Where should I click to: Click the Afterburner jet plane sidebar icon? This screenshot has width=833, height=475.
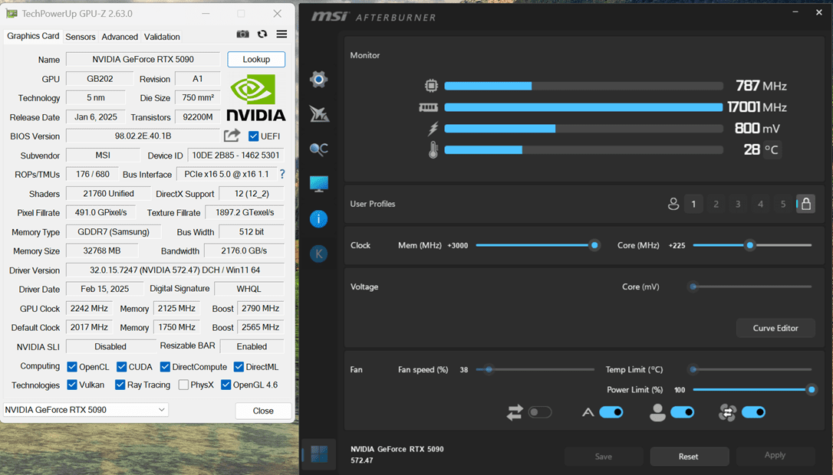click(x=319, y=113)
